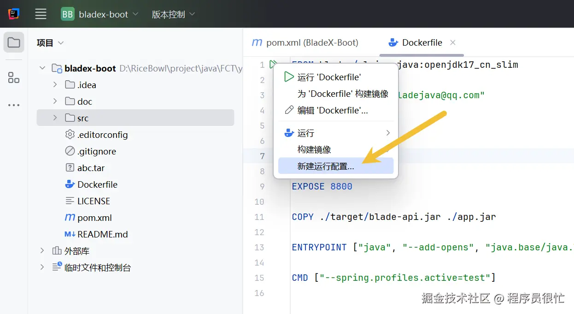The width and height of the screenshot is (574, 314).
Task: Show more tool windows ellipsis icon
Action: (x=14, y=105)
